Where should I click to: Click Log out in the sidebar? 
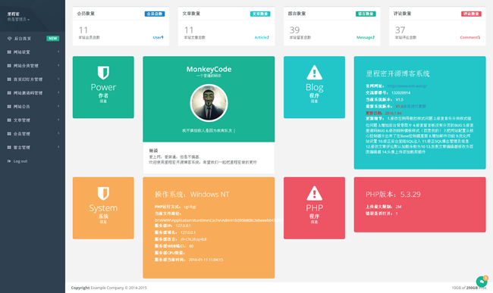pos(20,161)
